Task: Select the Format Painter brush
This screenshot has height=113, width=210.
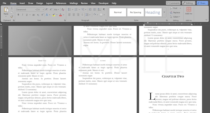Action: pyautogui.click(x=12, y=17)
